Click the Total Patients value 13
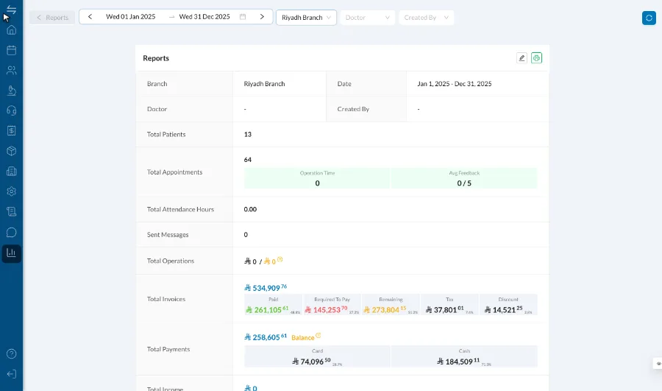Screen dimensions: 662x391 248,135
